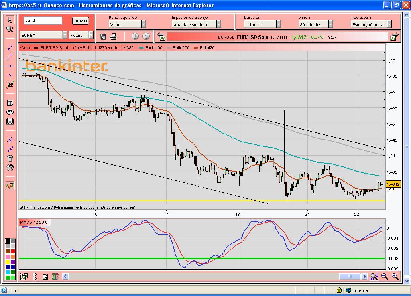This screenshot has width=411, height=296.
Task: Activate the magnifier zoom tool
Action: pos(10,29)
